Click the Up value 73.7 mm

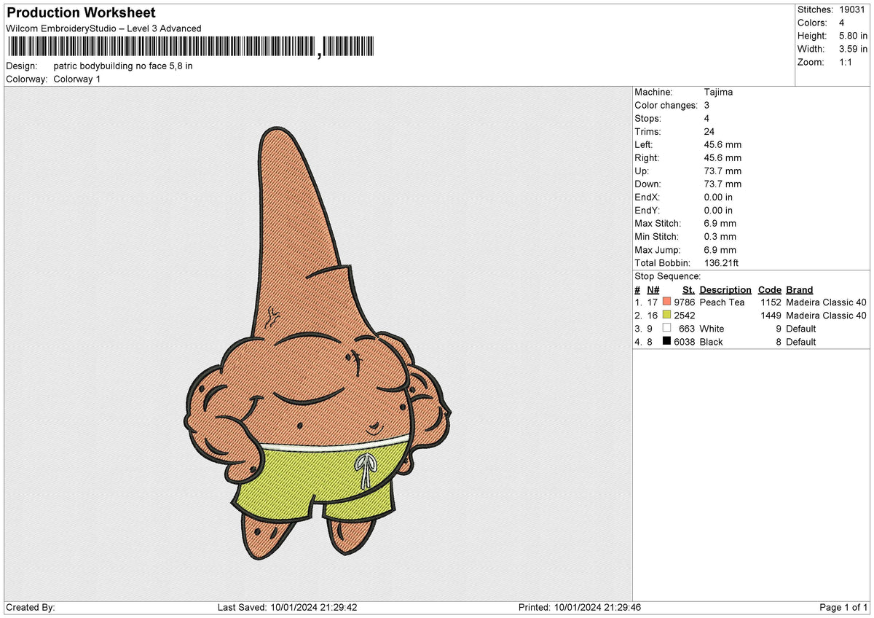(x=723, y=171)
